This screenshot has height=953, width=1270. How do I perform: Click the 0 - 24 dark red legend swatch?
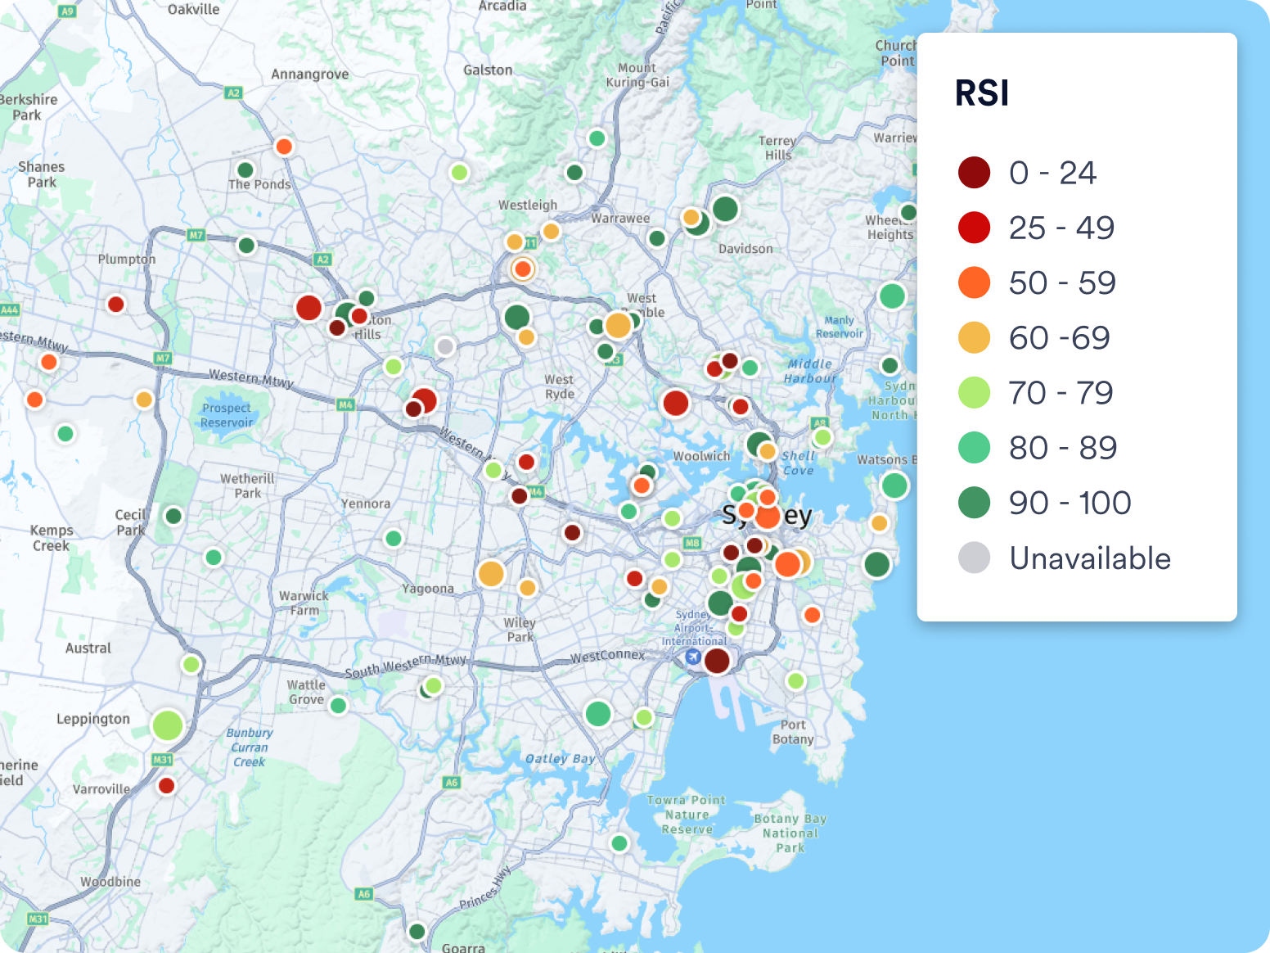(x=974, y=173)
